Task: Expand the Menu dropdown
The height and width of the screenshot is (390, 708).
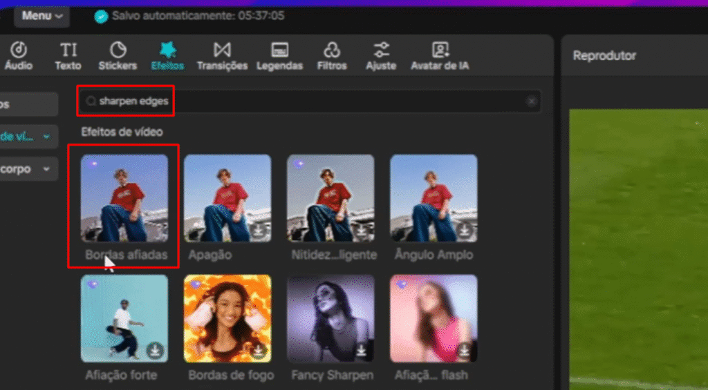Action: [x=41, y=15]
